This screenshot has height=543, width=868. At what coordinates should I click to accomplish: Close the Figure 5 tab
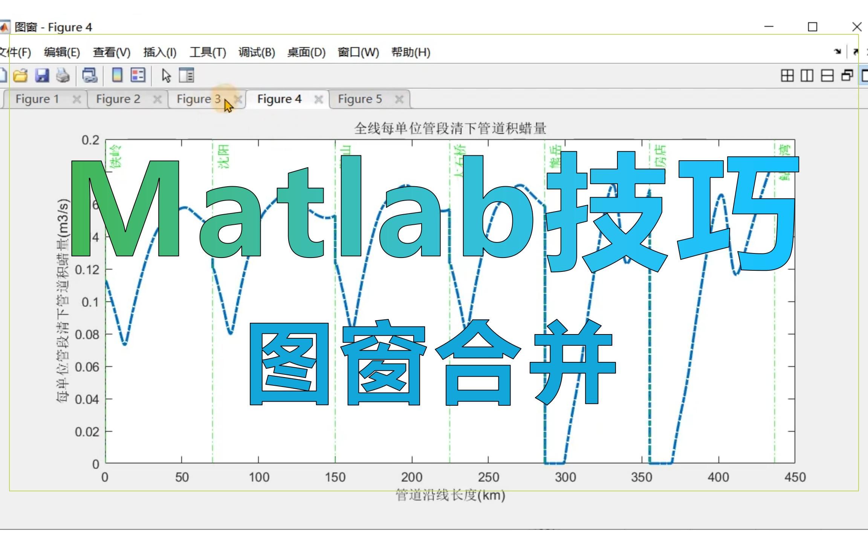[x=399, y=100]
